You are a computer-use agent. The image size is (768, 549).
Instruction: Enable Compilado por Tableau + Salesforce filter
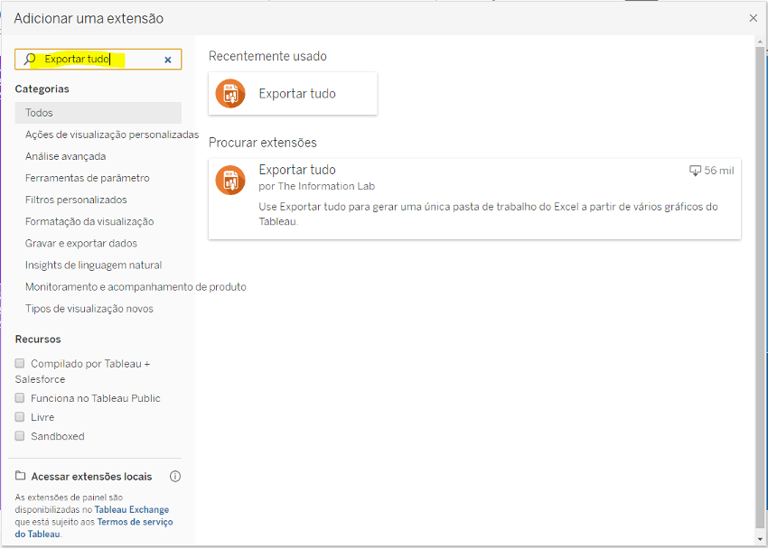(x=20, y=363)
